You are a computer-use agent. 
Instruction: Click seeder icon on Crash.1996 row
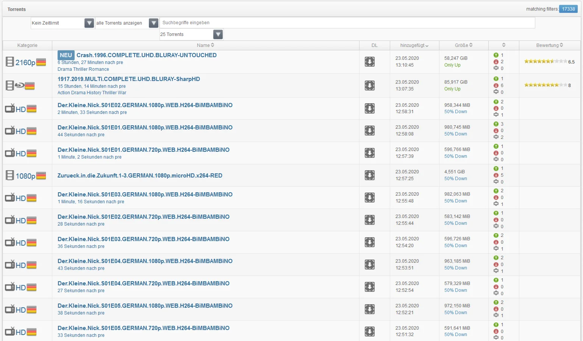pyautogui.click(x=496, y=55)
